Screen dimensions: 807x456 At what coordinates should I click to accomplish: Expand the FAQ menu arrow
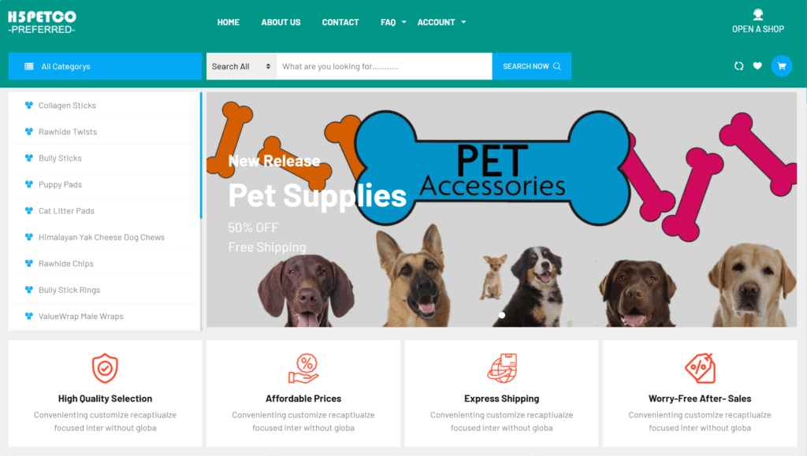404,22
